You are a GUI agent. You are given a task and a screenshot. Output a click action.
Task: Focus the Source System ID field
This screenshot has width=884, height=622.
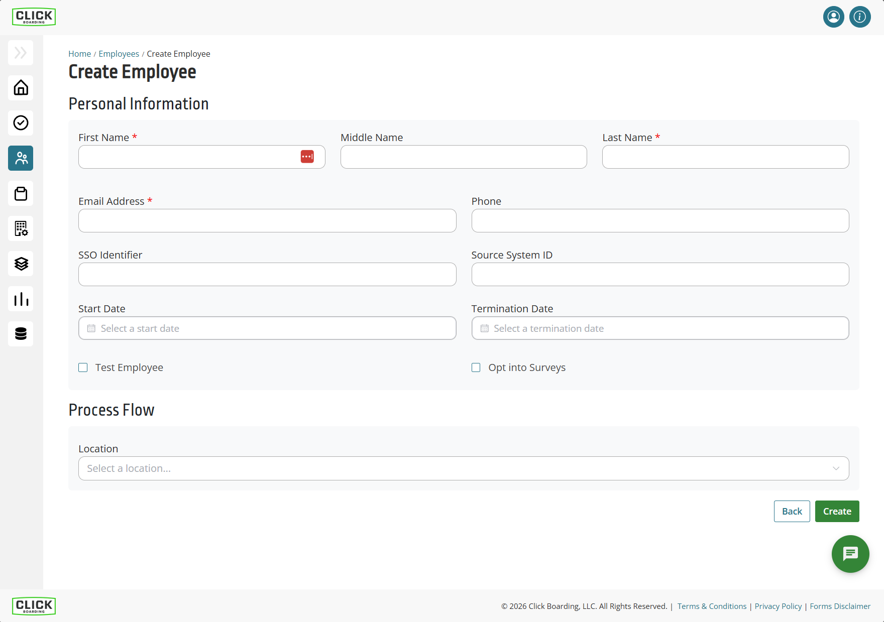660,274
